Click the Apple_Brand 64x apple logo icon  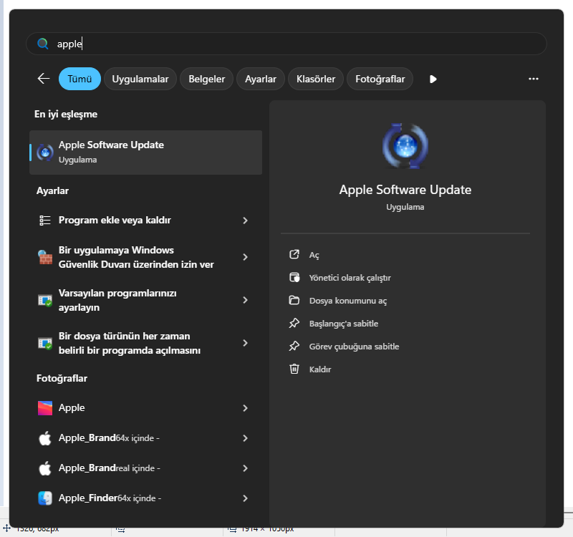(45, 438)
